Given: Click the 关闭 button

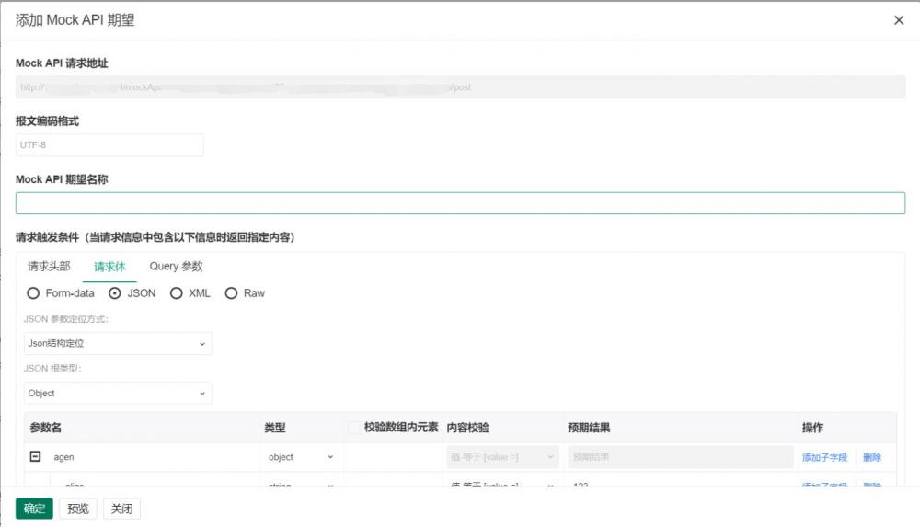Looking at the screenshot, I should tap(121, 509).
